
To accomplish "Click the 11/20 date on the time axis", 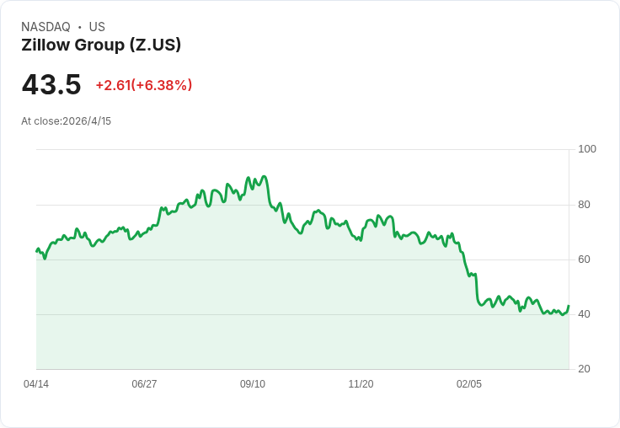I will pos(361,384).
